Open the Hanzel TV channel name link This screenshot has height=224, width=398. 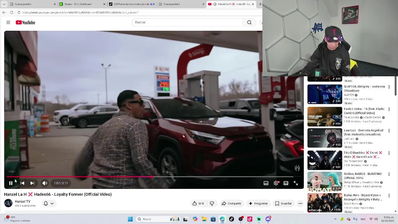pos(22,201)
